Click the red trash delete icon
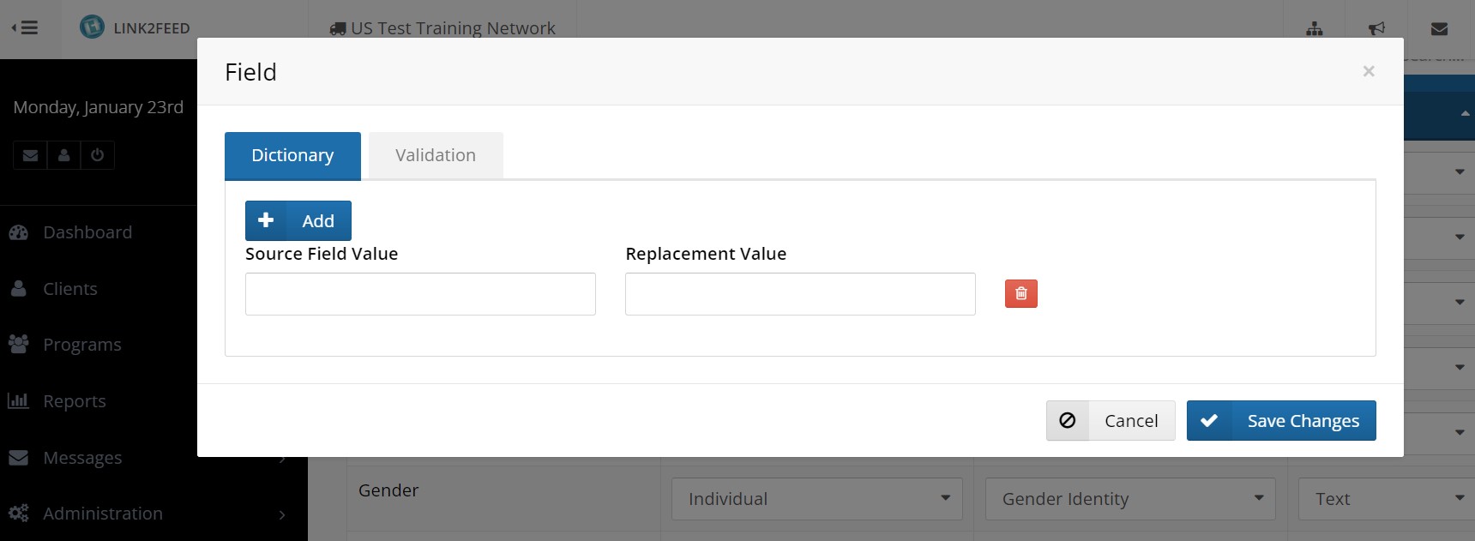The height and width of the screenshot is (541, 1475). coord(1020,294)
